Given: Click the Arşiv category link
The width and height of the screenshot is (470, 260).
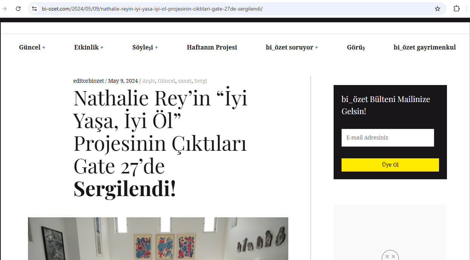Looking at the screenshot, I should [x=148, y=81].
